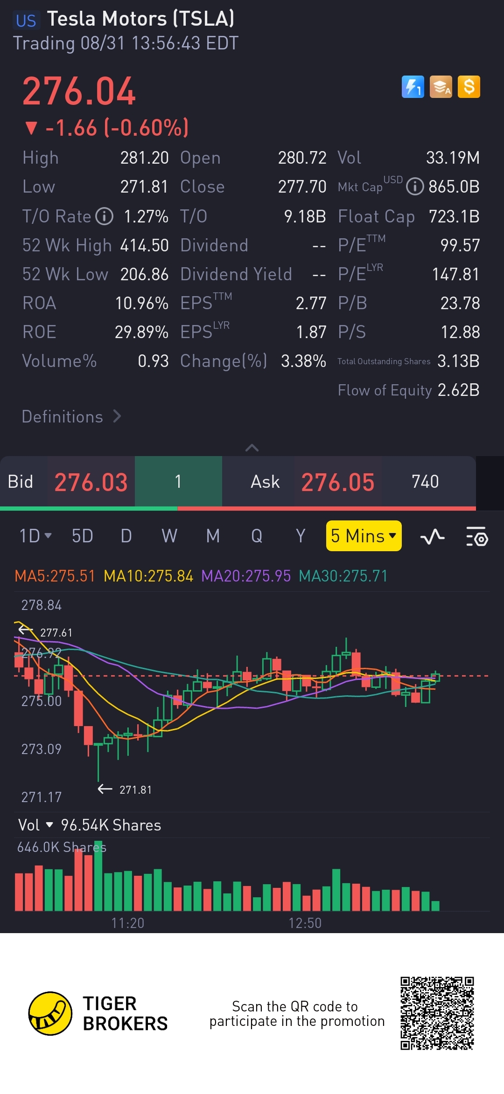Tap 96.54K Shares volume reading

coord(111,825)
